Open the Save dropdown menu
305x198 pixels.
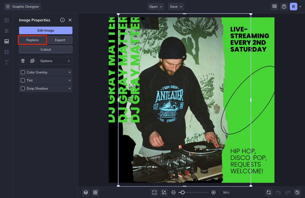pos(176,6)
